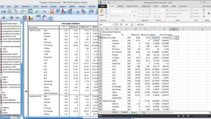Image resolution: width=211 pixels, height=119 pixels.
Task: Open the Insert cells dropdown in Excel ribbon
Action: (x=195, y=10)
